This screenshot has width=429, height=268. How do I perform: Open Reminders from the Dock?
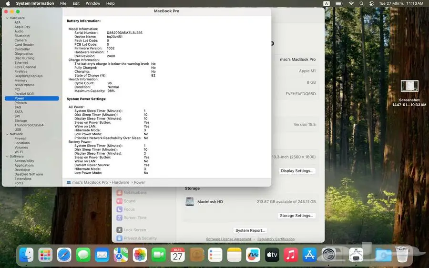click(x=215, y=255)
